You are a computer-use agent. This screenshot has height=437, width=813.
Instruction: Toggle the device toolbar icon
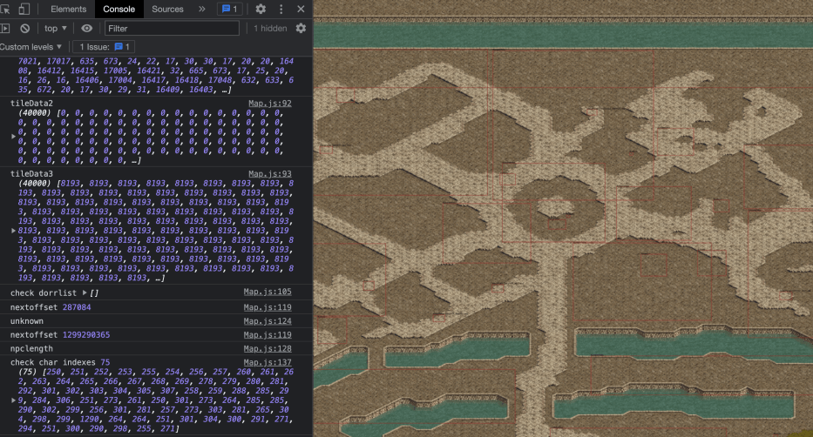tap(24, 9)
